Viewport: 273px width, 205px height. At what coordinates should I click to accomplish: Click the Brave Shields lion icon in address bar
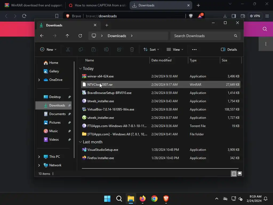191,16
